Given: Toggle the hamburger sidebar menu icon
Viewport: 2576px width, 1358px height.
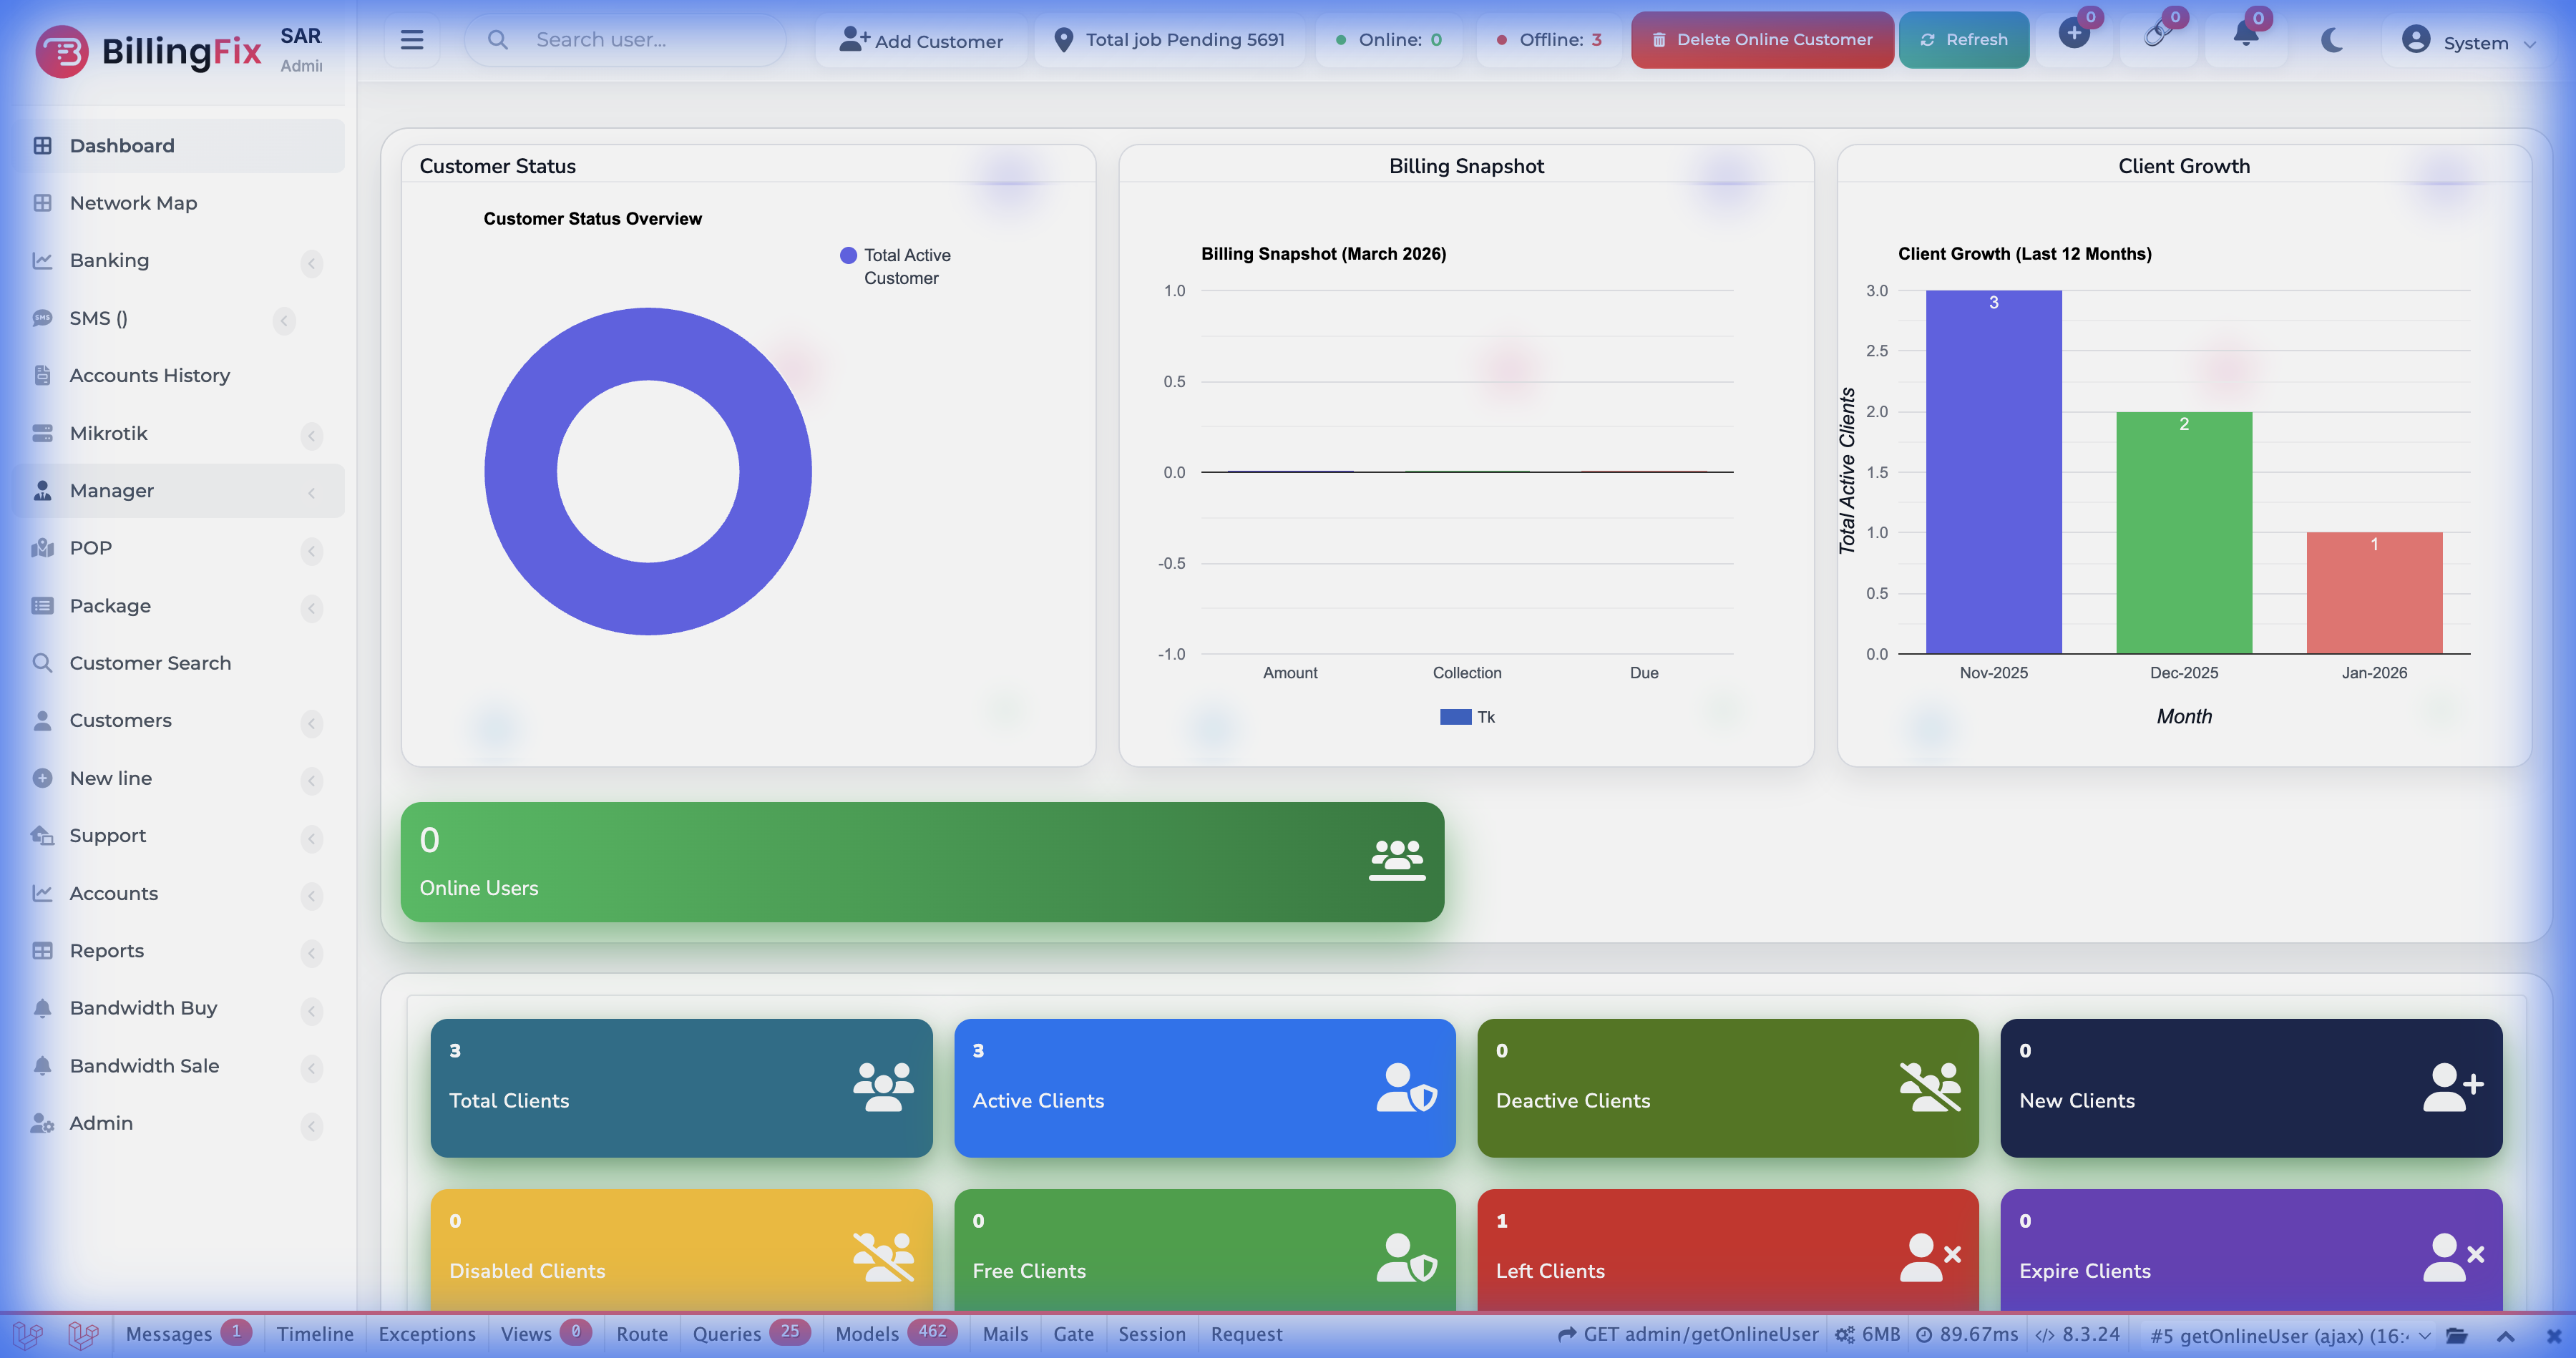Looking at the screenshot, I should [x=411, y=40].
